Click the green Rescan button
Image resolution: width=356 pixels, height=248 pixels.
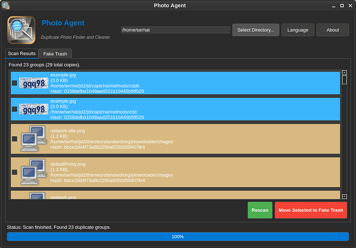pyautogui.click(x=260, y=210)
